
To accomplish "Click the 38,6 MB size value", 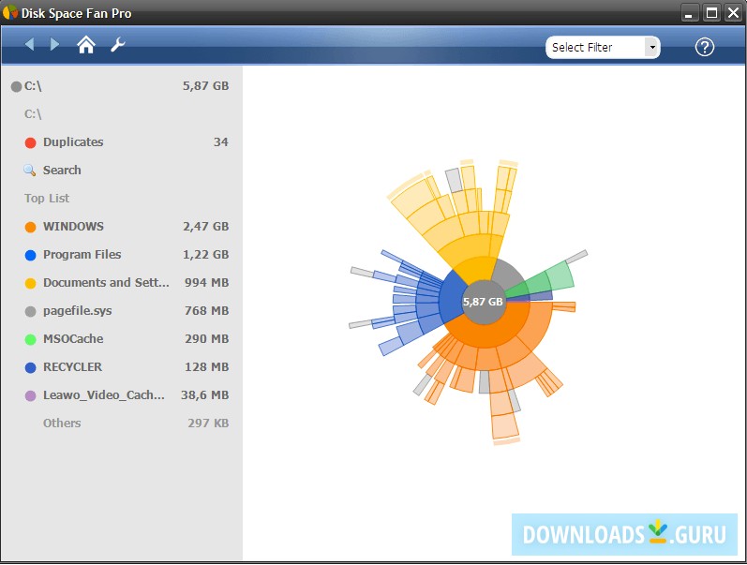I will pyautogui.click(x=205, y=395).
